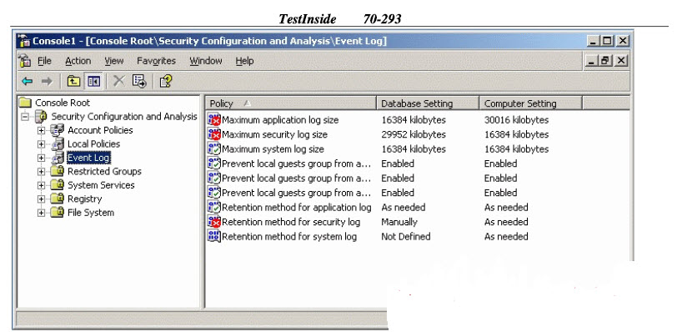The height and width of the screenshot is (332, 682).
Task: Click mismatch icon for Maximum security log size
Action: pyautogui.click(x=214, y=134)
